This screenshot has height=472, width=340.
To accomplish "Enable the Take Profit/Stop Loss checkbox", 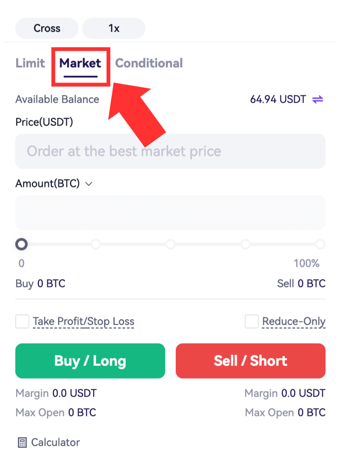I will pos(22,322).
